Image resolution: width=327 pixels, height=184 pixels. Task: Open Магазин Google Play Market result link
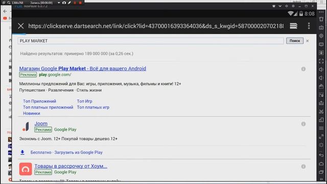tap(83, 68)
